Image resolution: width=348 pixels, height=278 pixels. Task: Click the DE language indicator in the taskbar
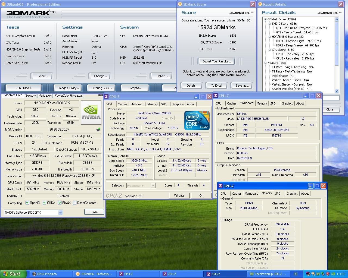pos(295,274)
